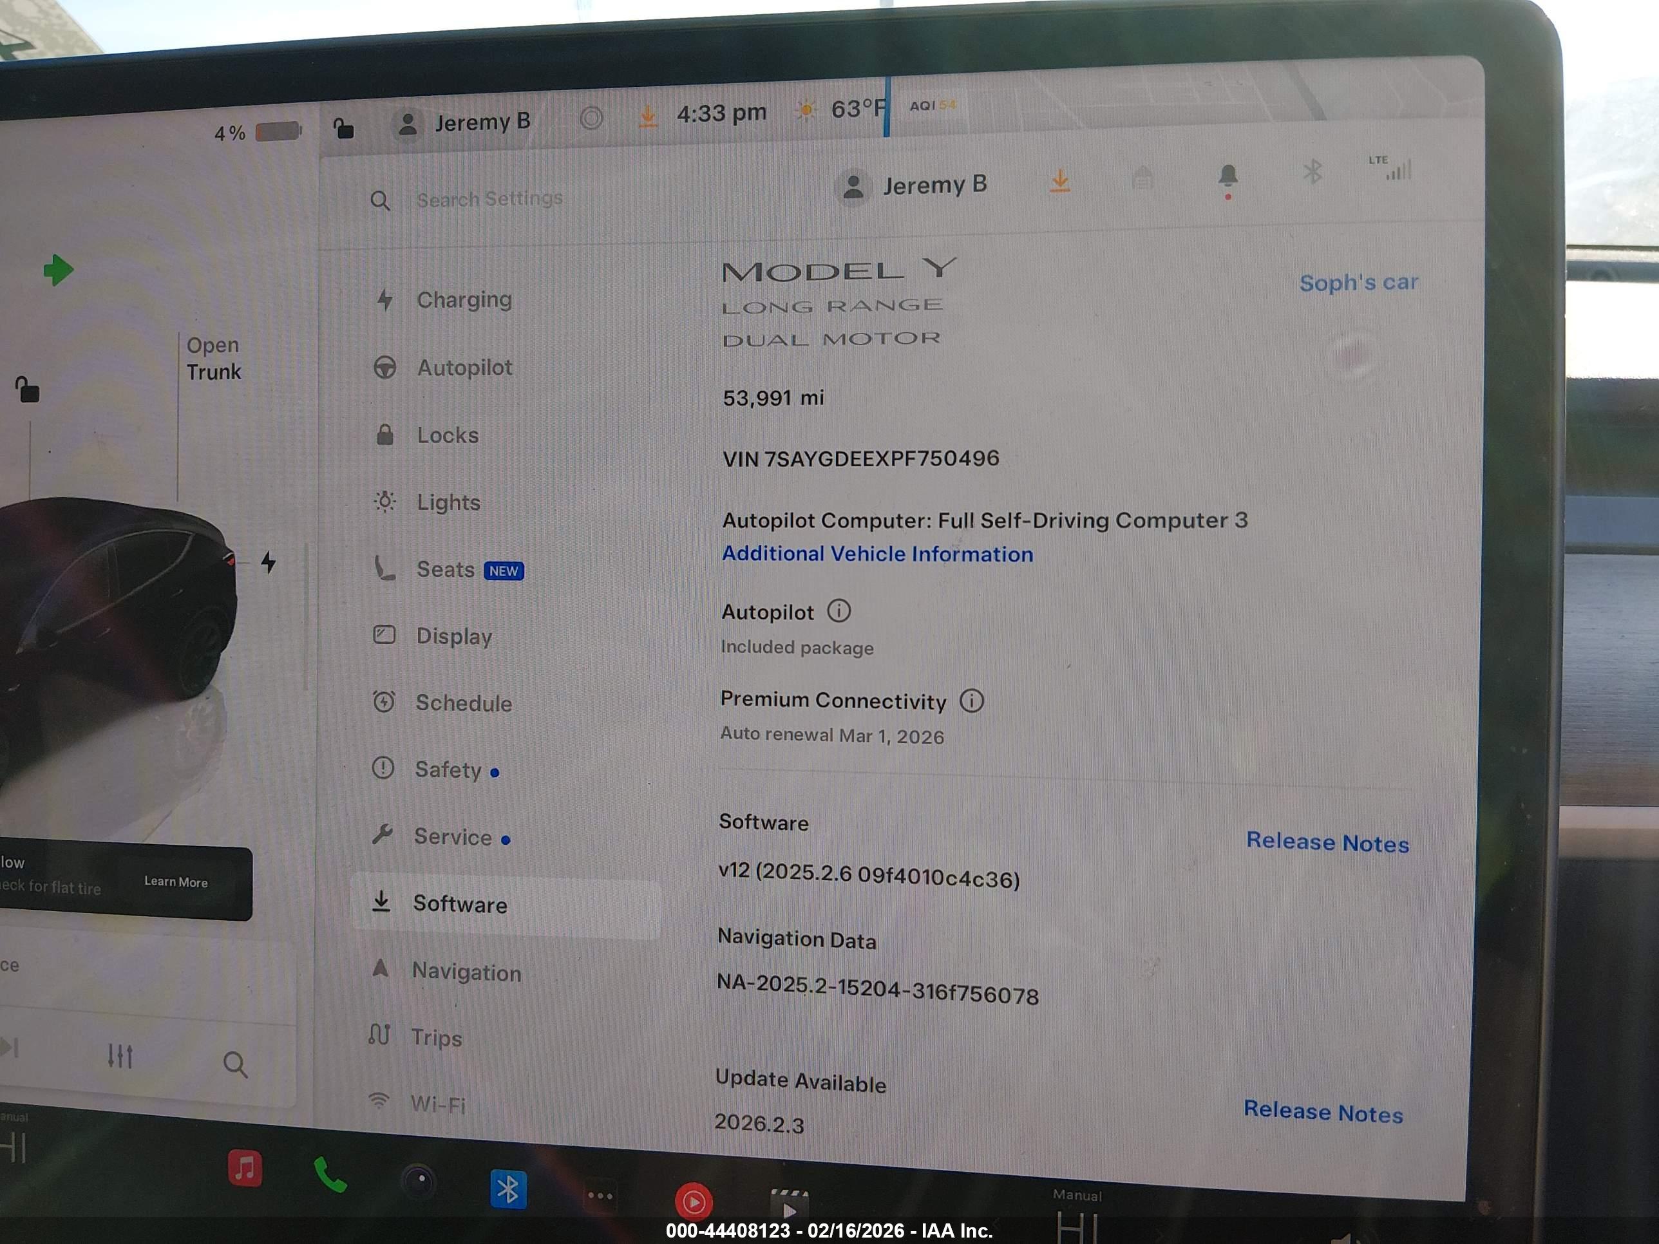The image size is (1659, 1244).
Task: Open the Trips settings menu
Action: tap(415, 1037)
